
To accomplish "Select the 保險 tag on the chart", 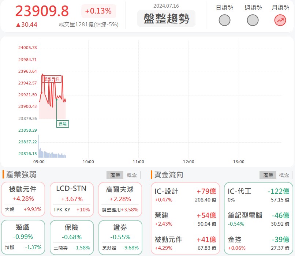I will [x=62, y=124].
